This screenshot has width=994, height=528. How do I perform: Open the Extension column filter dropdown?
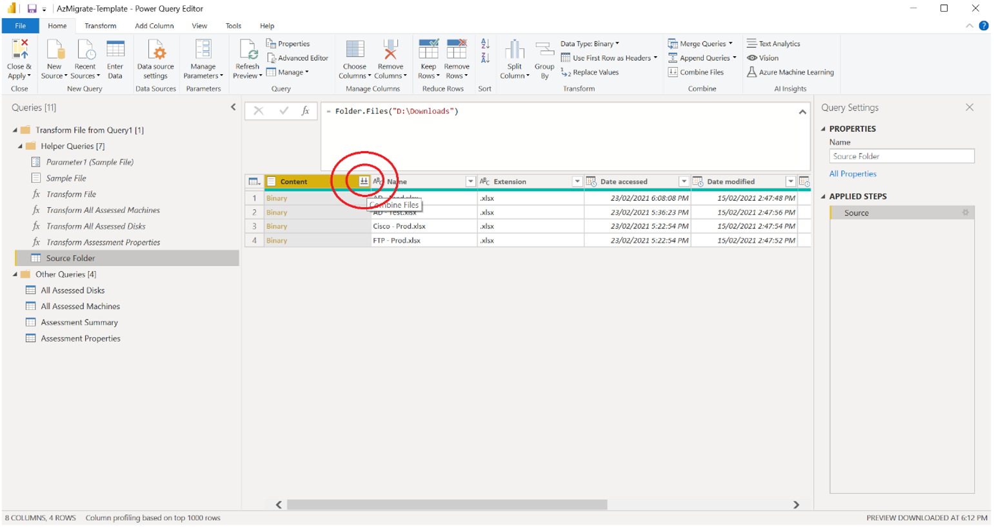pyautogui.click(x=577, y=182)
